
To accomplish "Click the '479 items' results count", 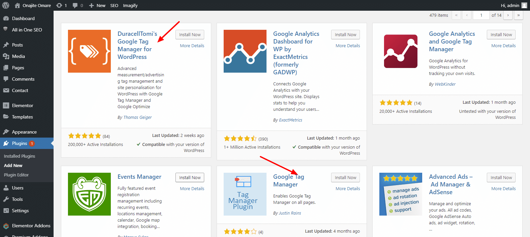I will (x=439, y=15).
